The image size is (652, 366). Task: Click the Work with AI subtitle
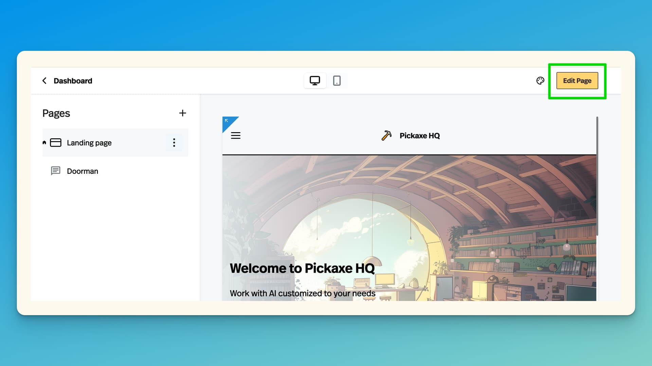(x=303, y=293)
